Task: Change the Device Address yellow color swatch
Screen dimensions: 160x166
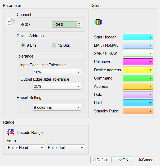Action: 138,70
